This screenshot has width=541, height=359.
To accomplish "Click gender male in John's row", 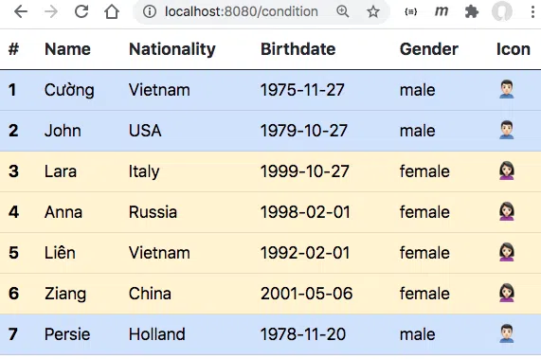I will coord(417,131).
